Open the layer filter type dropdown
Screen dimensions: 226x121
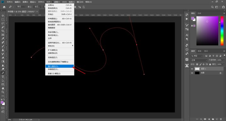(x=197, y=56)
